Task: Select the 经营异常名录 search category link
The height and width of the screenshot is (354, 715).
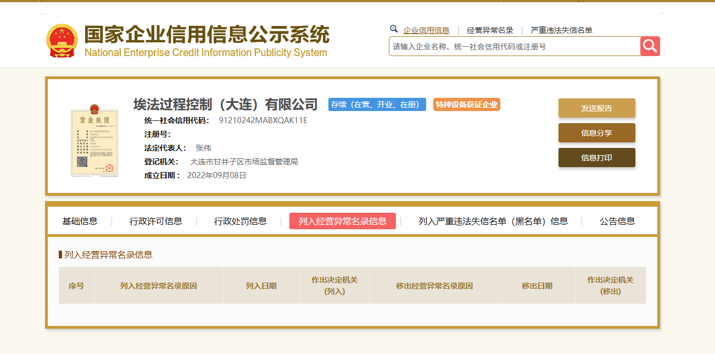Action: click(490, 30)
